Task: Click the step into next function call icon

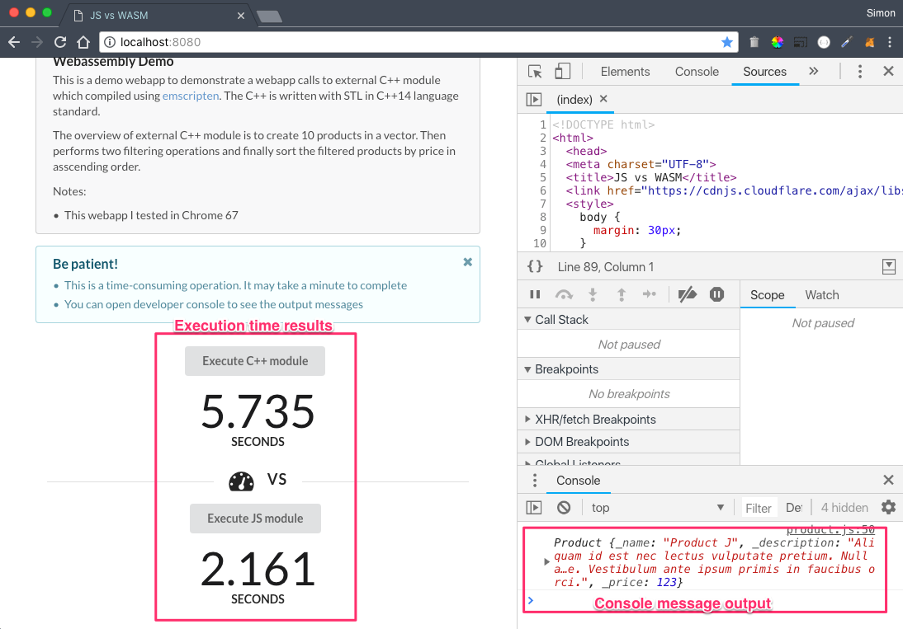Action: pos(593,294)
